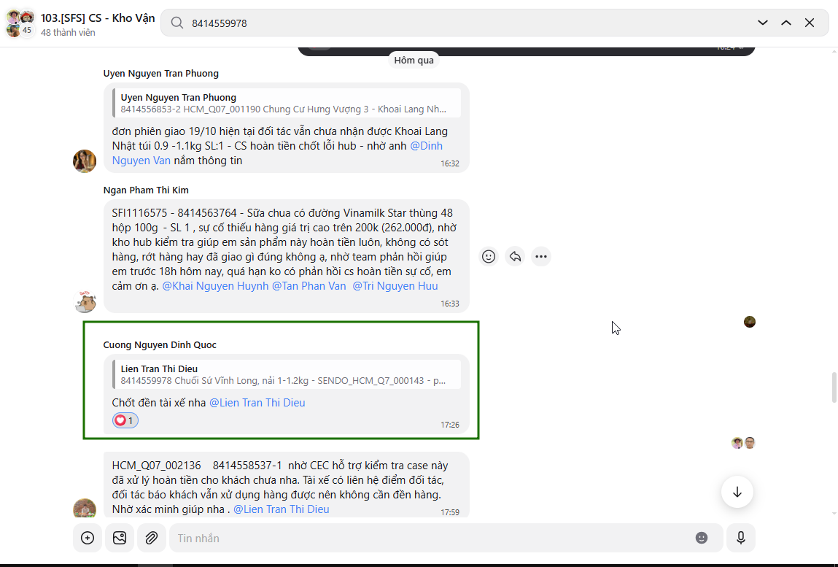Click the 16:33 timestamp

pos(450,304)
